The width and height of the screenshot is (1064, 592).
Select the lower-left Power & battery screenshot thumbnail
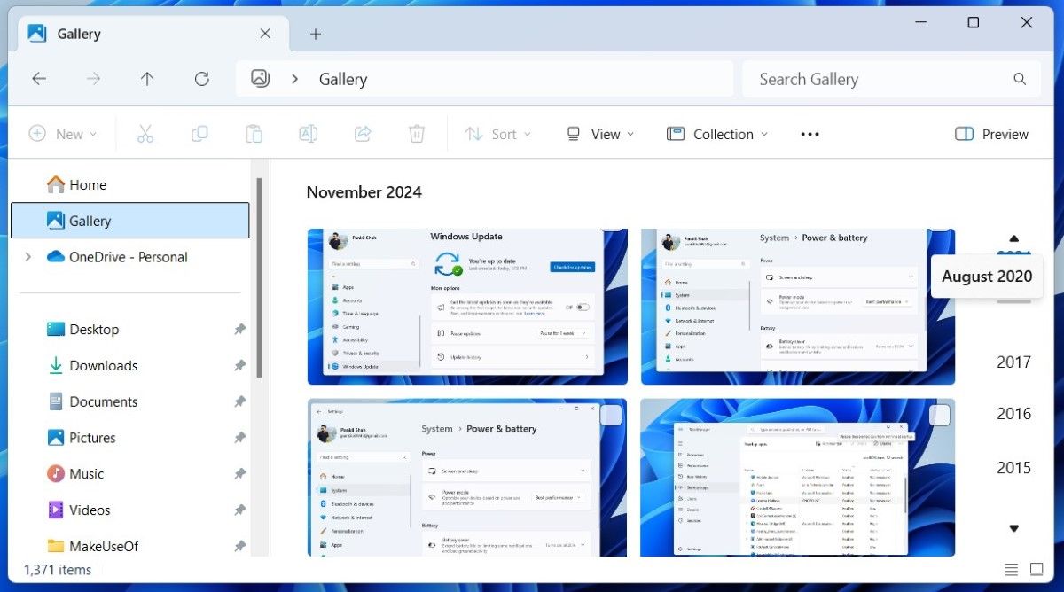coord(467,478)
